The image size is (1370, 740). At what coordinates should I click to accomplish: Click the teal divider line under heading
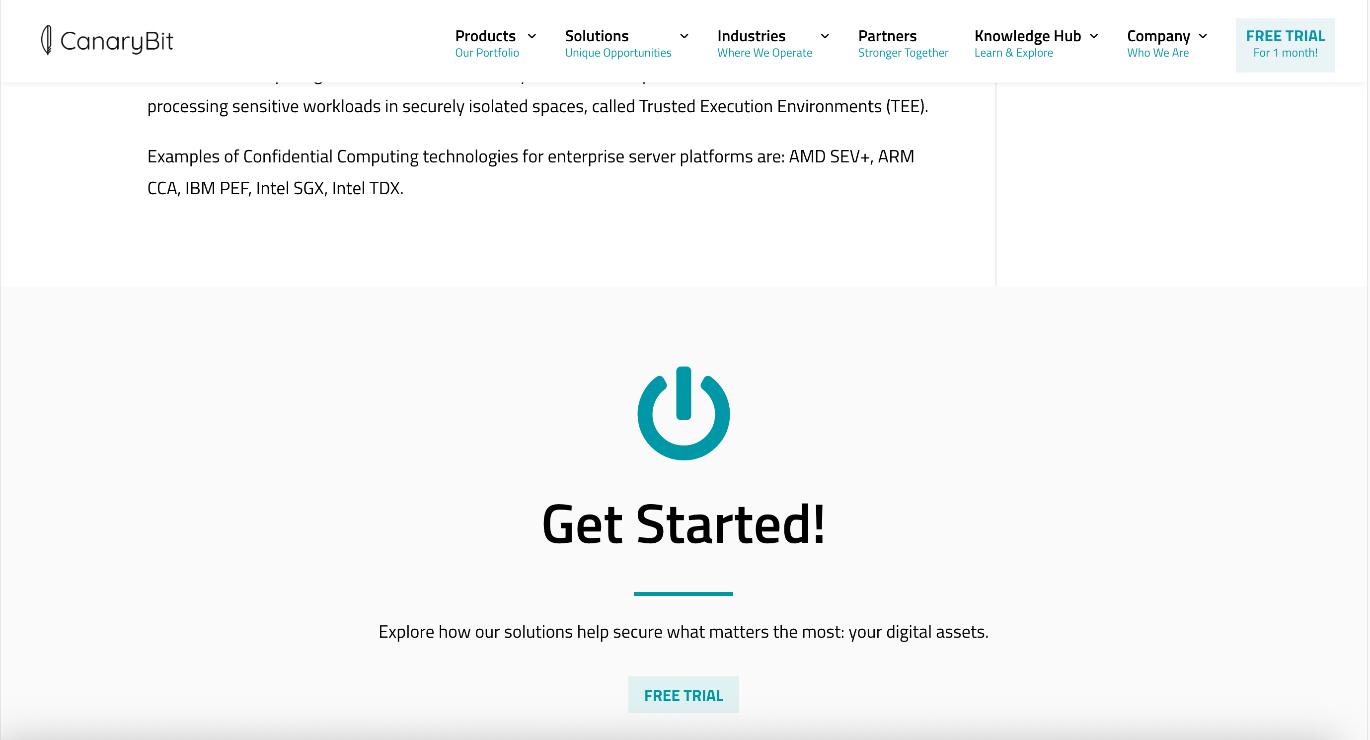[684, 594]
